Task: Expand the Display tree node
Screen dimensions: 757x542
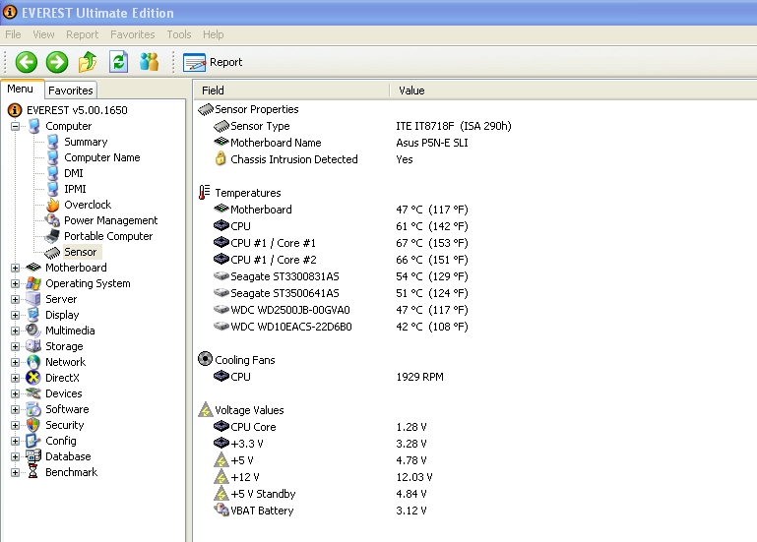Action: 15,315
